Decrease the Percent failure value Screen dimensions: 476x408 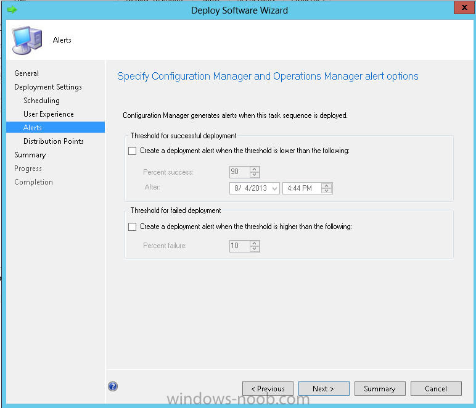[255, 249]
